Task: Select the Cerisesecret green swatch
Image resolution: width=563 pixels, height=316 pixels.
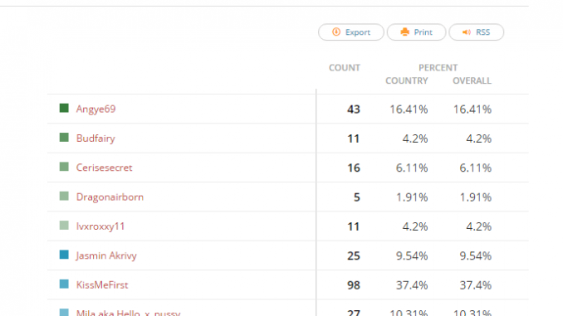Action: (x=64, y=167)
